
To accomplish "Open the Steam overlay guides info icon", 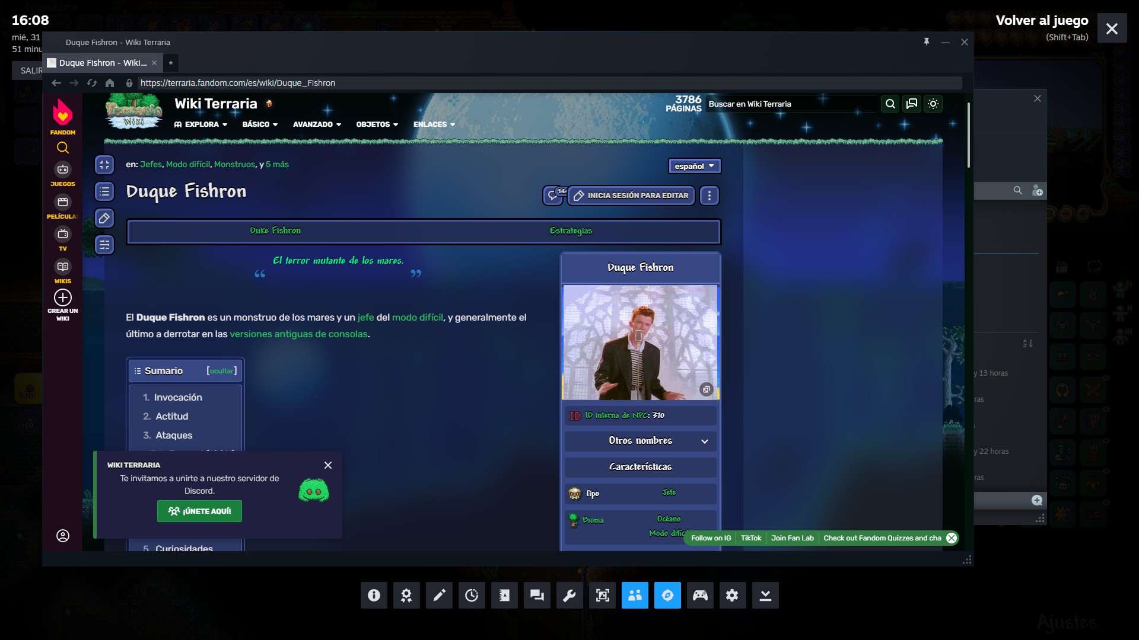I will point(374,595).
